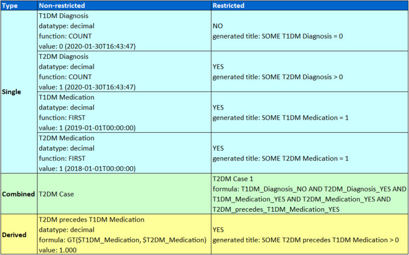This screenshot has width=409, height=255.
Task: Click generated title SOME T2DM Medication = 1
Action: point(282,158)
